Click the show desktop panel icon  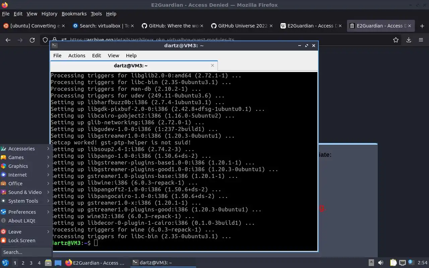(58, 263)
